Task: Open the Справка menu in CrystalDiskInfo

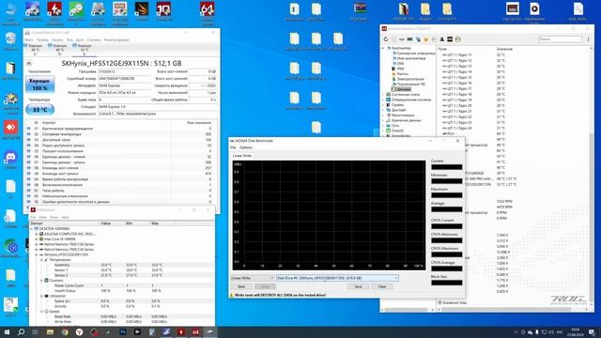Action: [94, 39]
